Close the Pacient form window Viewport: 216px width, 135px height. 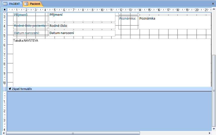point(213,4)
